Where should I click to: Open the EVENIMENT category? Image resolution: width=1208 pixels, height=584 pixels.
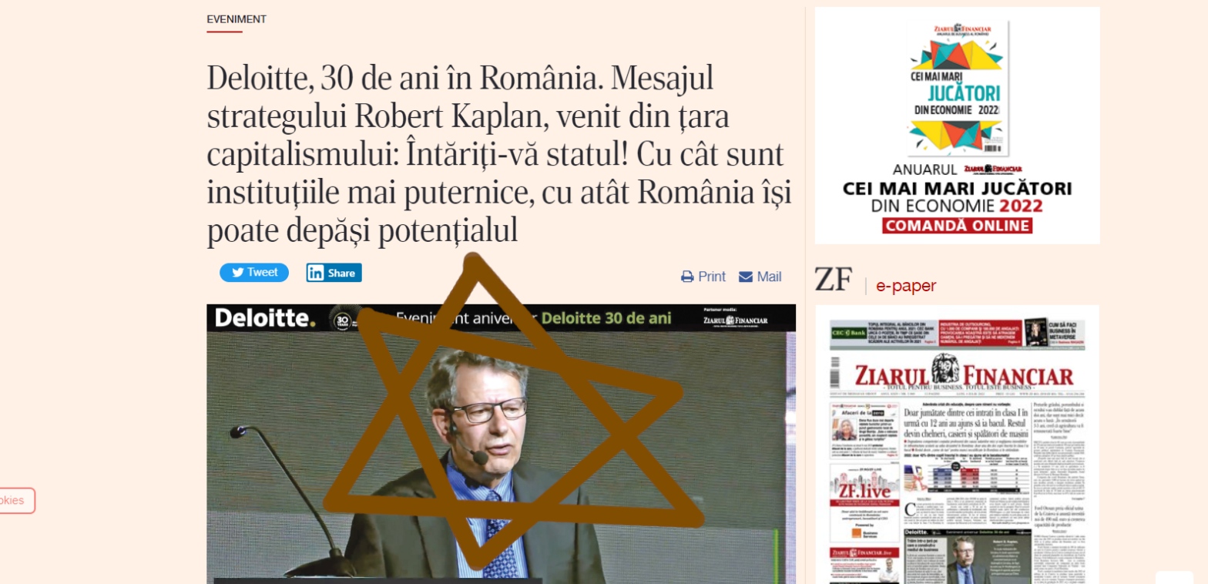pyautogui.click(x=237, y=19)
